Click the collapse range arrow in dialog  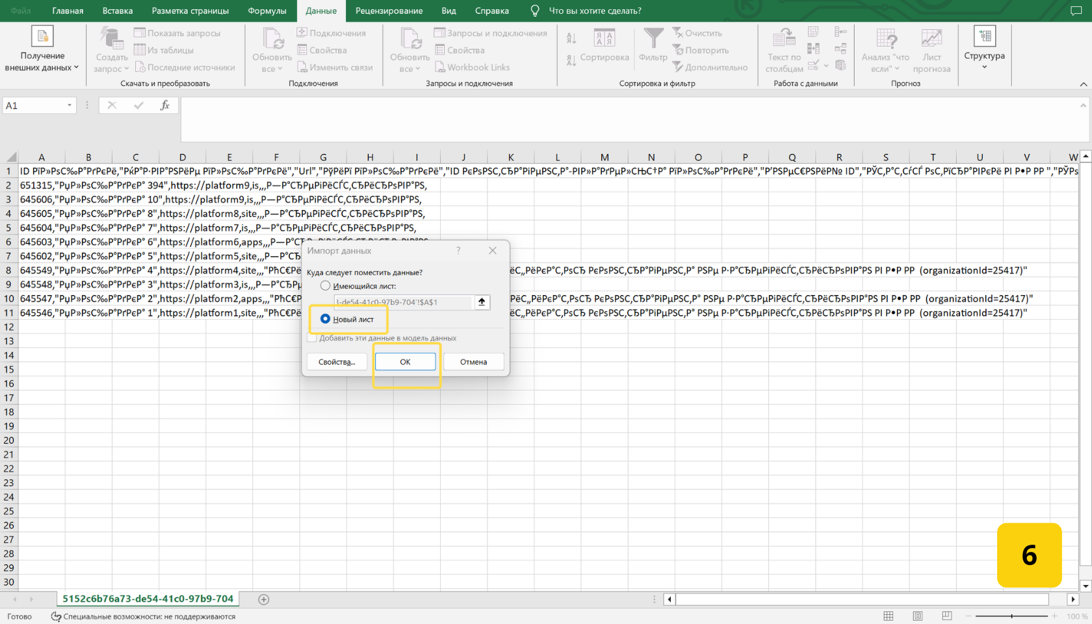(482, 302)
